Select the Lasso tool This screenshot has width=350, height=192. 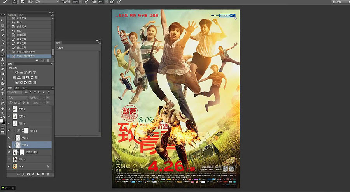(x=3, y=30)
